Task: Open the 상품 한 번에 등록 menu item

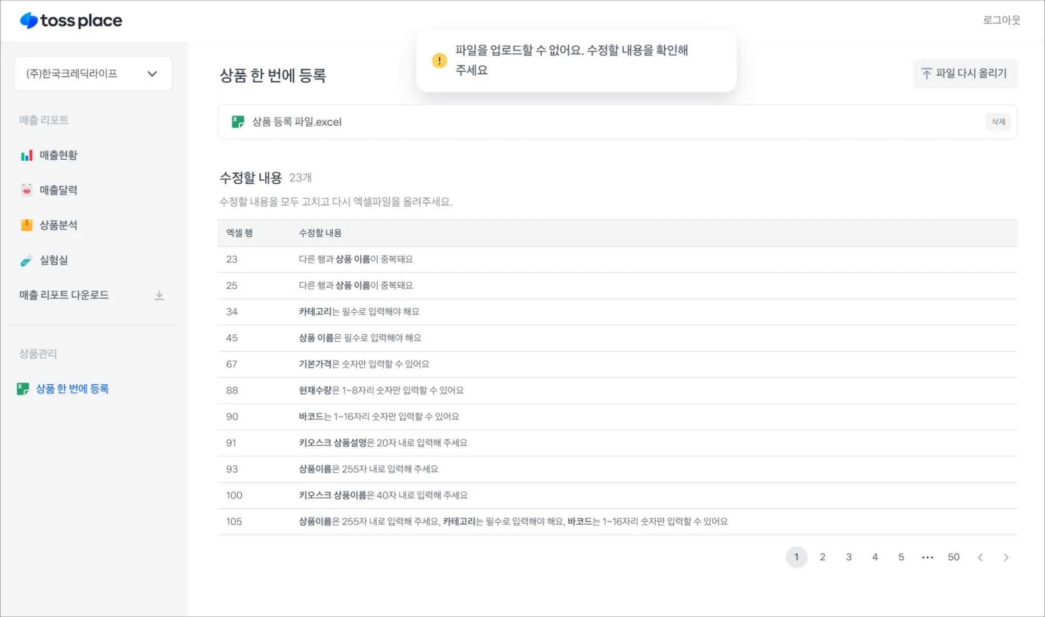Action: coord(72,389)
